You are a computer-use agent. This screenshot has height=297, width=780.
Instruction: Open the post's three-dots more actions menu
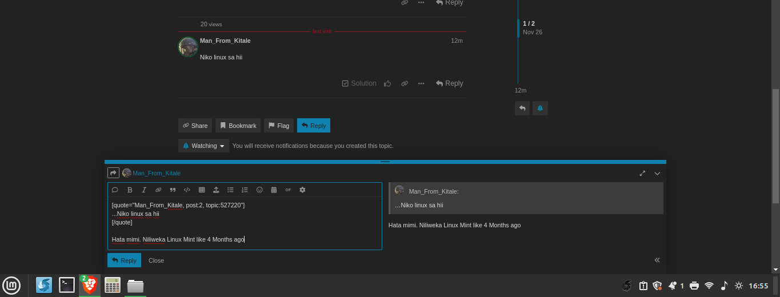click(421, 83)
